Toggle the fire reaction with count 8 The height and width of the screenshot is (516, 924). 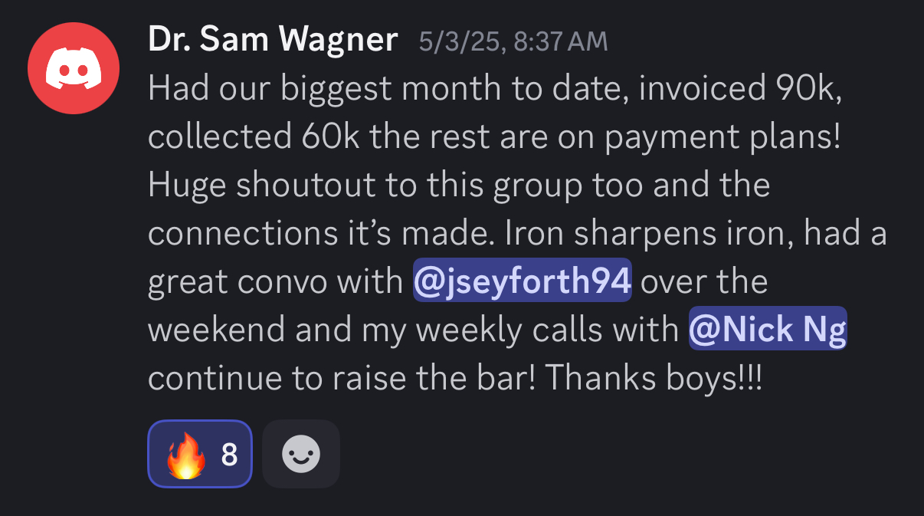pyautogui.click(x=200, y=455)
